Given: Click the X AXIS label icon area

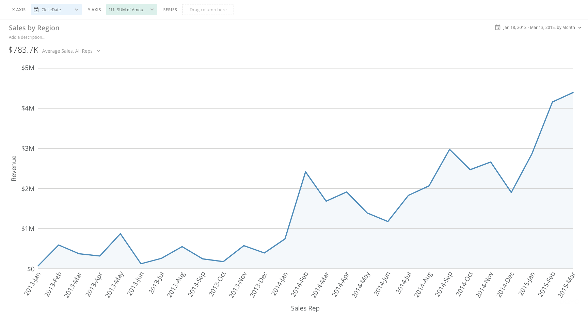Looking at the screenshot, I should (19, 10).
